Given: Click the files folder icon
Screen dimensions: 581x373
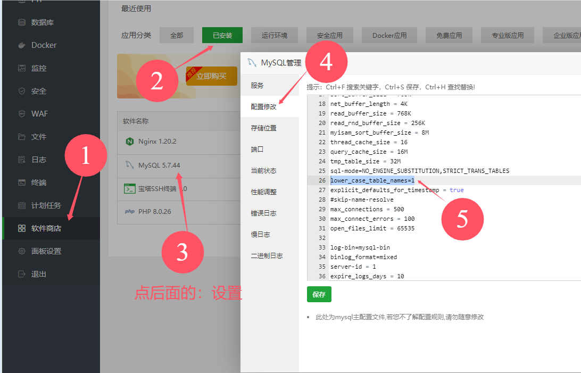Looking at the screenshot, I should click(x=22, y=137).
